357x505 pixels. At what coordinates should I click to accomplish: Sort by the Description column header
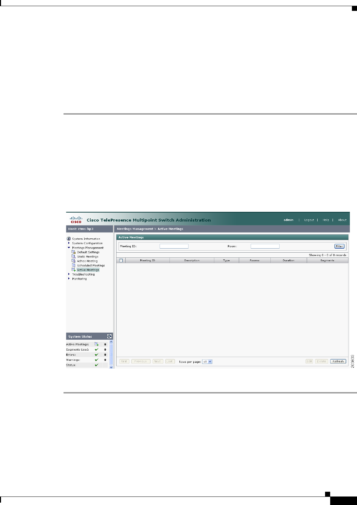[x=192, y=260]
